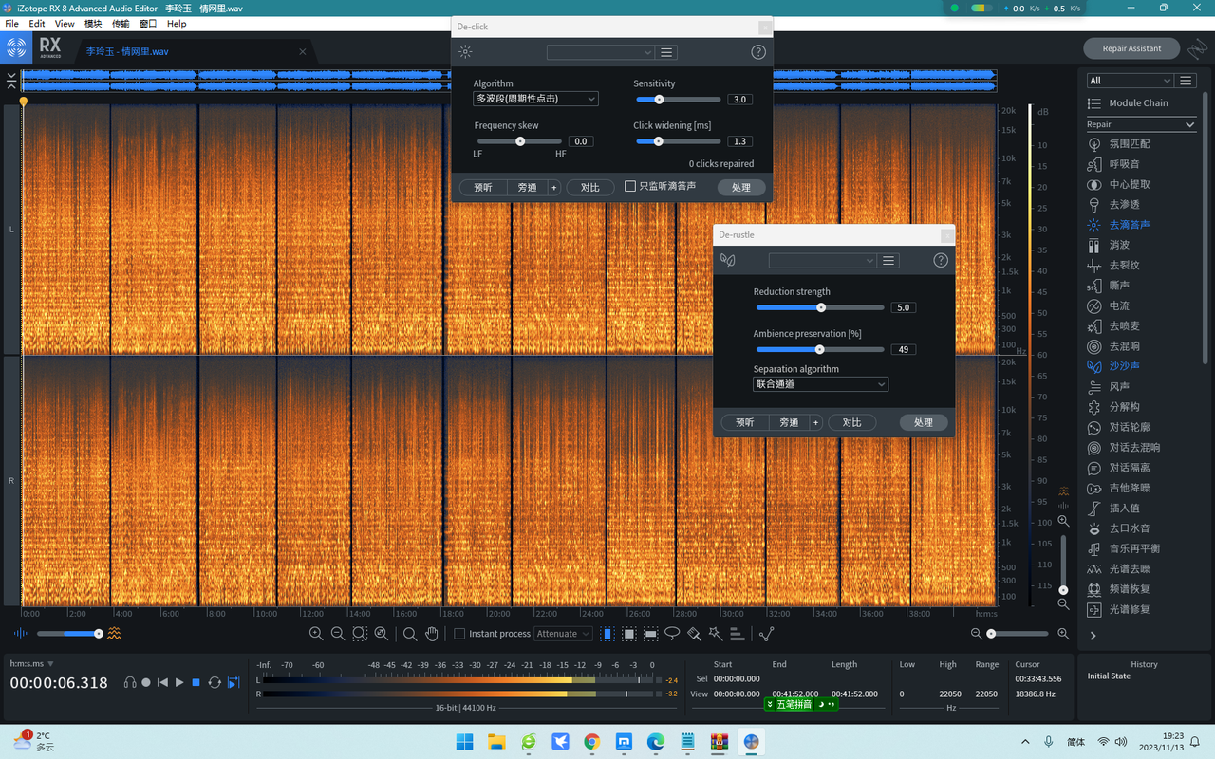Open the De-click preset dropdown
Image resolution: width=1215 pixels, height=759 pixels.
(601, 52)
